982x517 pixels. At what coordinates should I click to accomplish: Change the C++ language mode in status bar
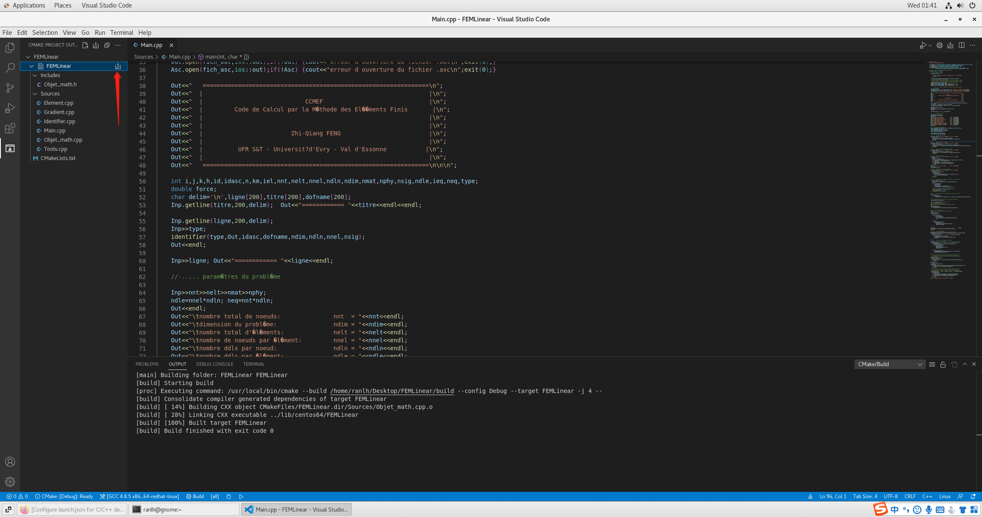click(927, 496)
